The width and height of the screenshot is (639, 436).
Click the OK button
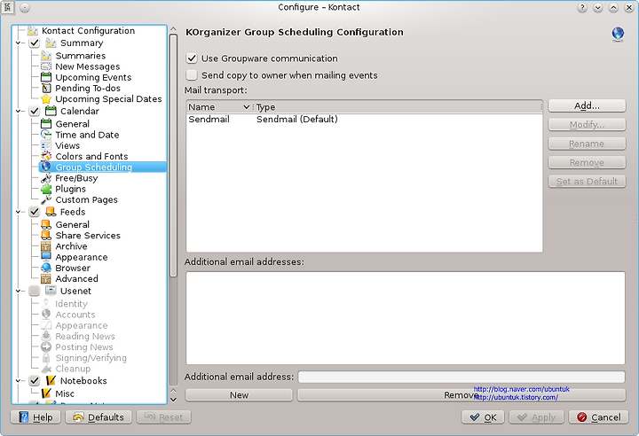coord(483,417)
